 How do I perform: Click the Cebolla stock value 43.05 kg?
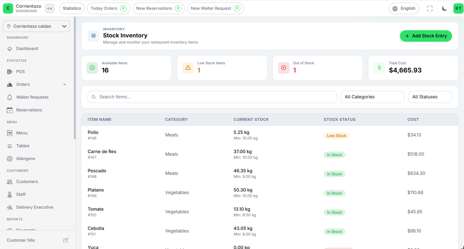pyautogui.click(x=243, y=228)
